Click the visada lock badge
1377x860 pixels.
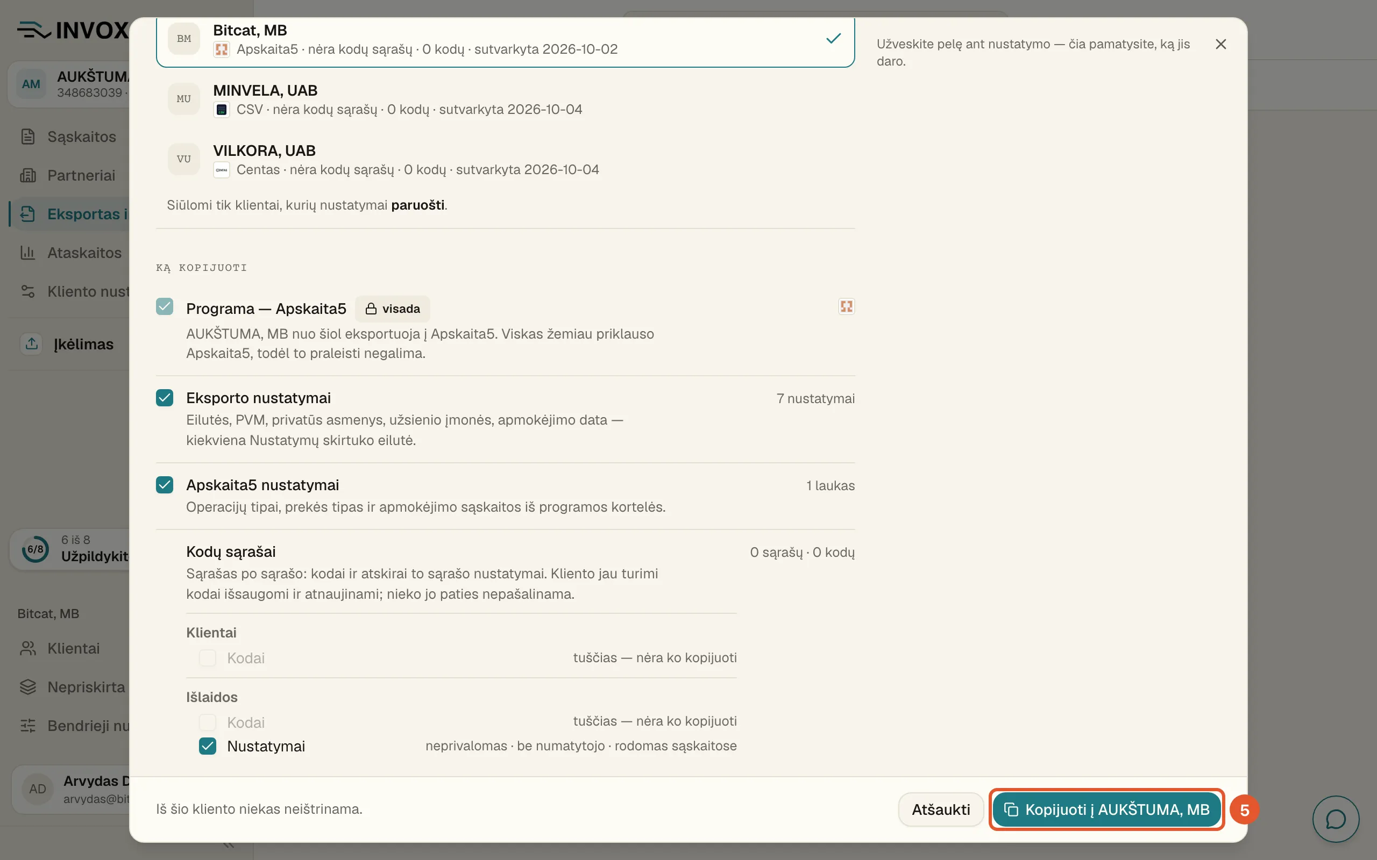tap(393, 309)
